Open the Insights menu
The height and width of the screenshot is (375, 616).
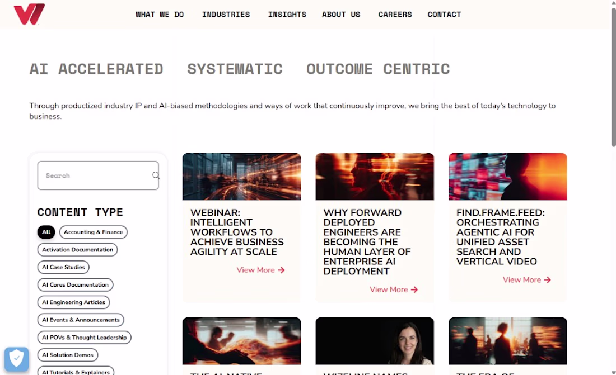pyautogui.click(x=287, y=15)
